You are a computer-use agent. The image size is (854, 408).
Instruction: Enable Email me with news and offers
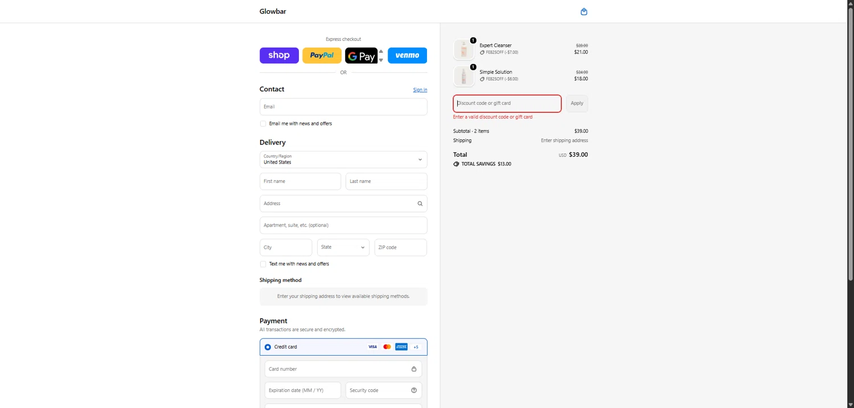coord(263,123)
